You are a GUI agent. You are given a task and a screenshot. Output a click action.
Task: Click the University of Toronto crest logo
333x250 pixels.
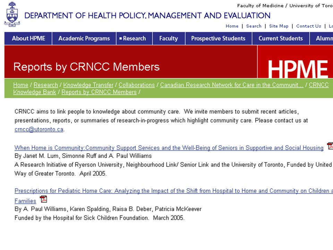[x=12, y=14]
